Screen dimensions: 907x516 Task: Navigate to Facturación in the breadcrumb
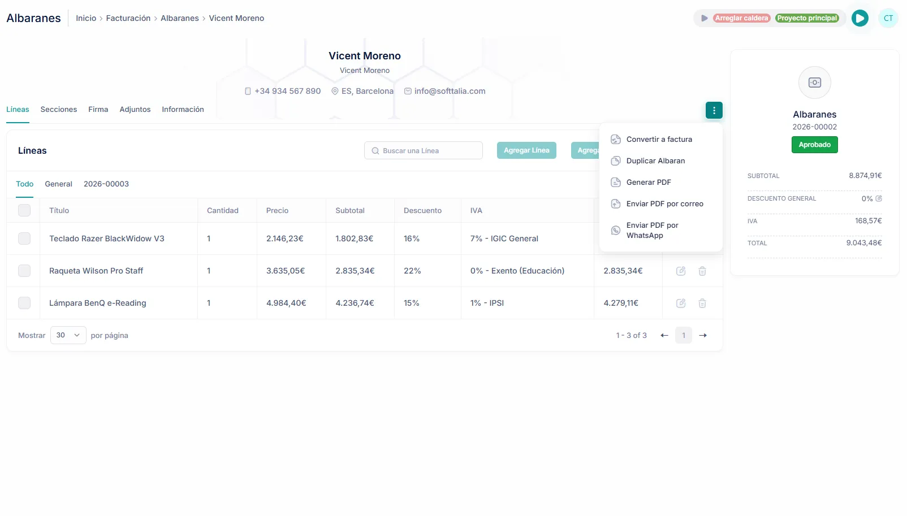(128, 18)
